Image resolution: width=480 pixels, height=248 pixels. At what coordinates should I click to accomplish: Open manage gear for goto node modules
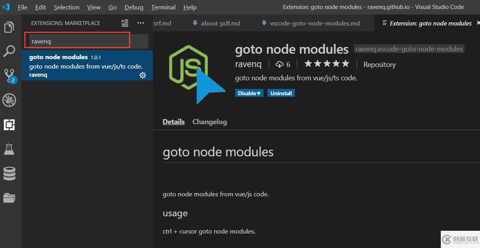(x=143, y=75)
